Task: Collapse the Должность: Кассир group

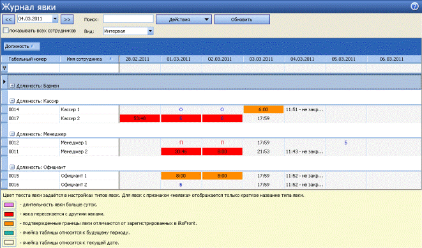Action: 12,101
